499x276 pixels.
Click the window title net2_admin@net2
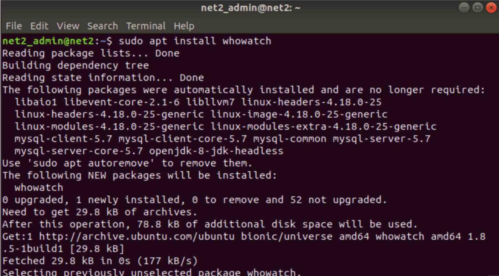tap(250, 8)
